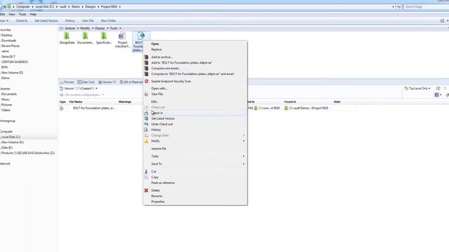Screen dimensions: 449x252
Task: Click the Project 0010 breadcrumb segment
Action: 109,6
